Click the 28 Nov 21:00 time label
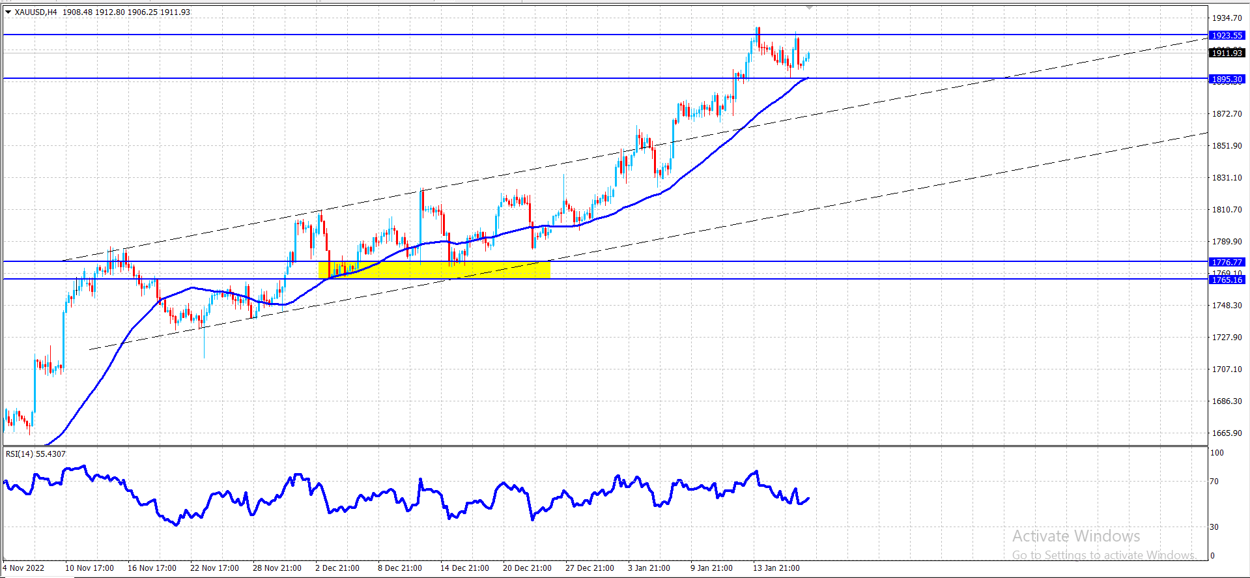This screenshot has height=578, width=1250. 277,568
